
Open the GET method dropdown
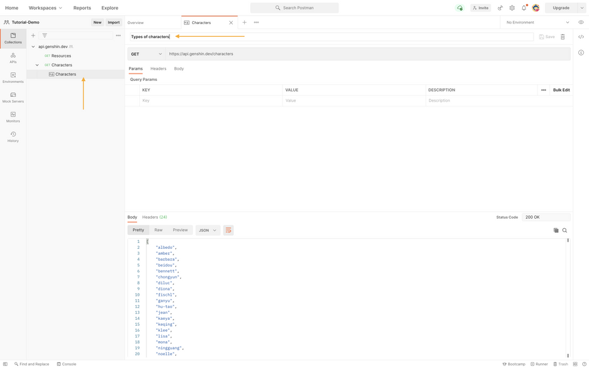pos(147,54)
